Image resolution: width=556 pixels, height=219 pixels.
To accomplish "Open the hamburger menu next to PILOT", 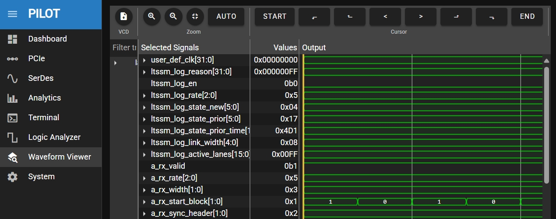I will (13, 14).
